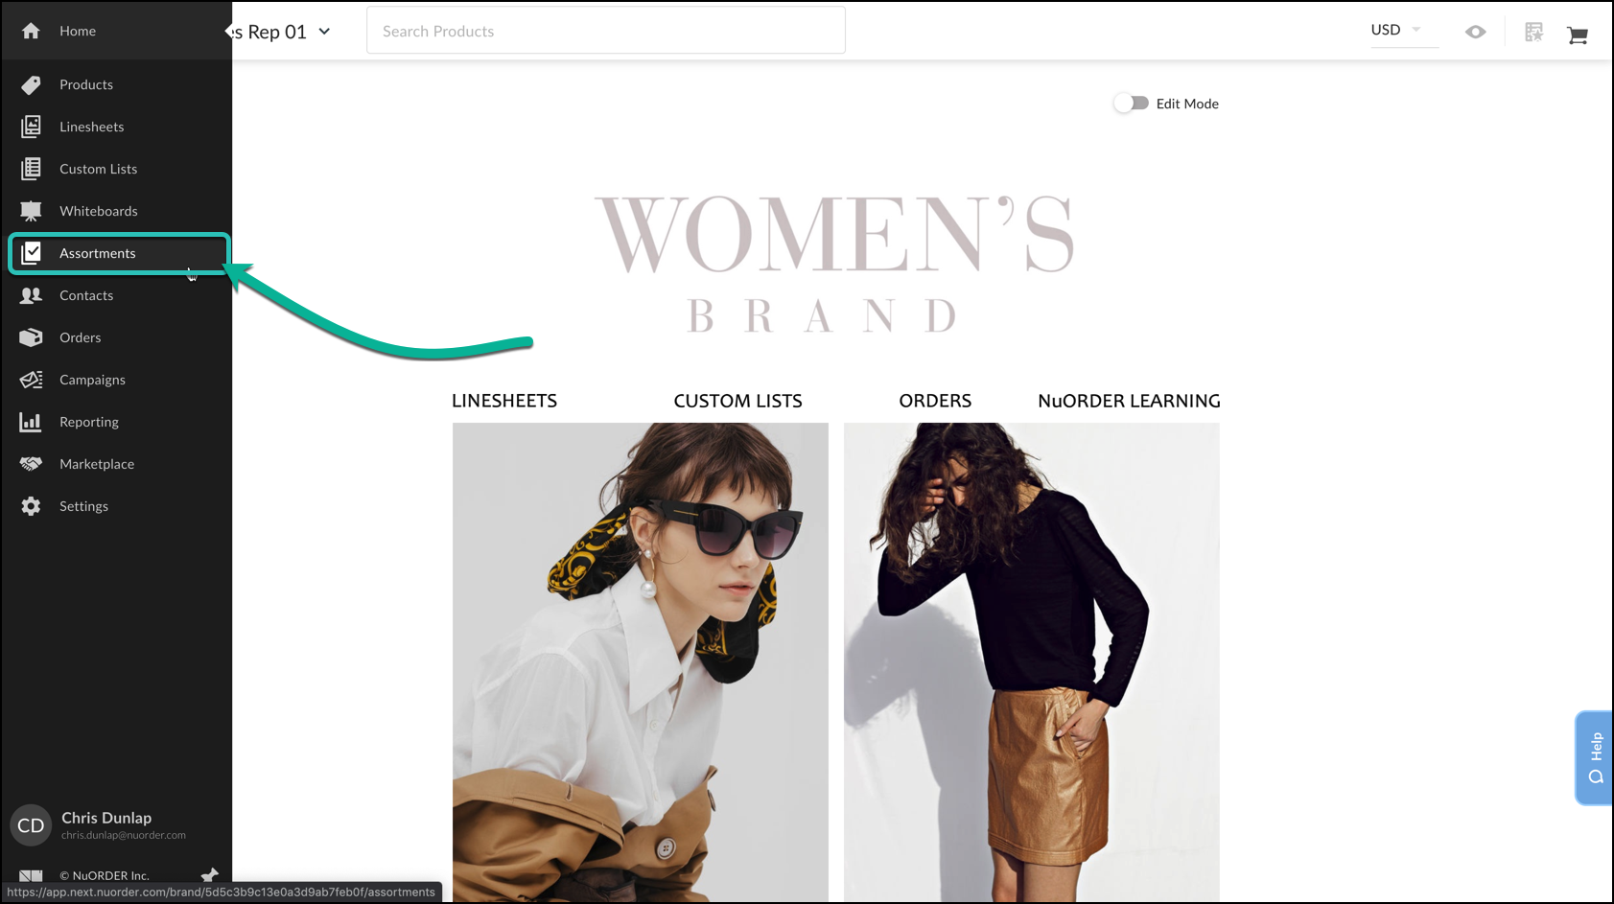
Task: Open the NuORDER LEARNING link
Action: coord(1129,401)
